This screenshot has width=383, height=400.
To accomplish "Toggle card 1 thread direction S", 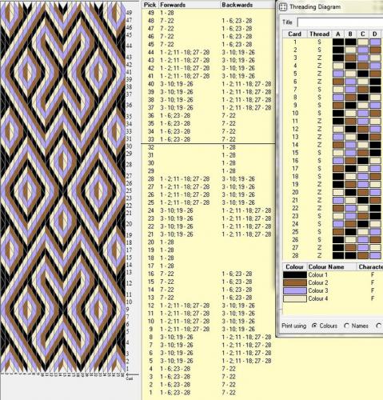I will 319,42.
